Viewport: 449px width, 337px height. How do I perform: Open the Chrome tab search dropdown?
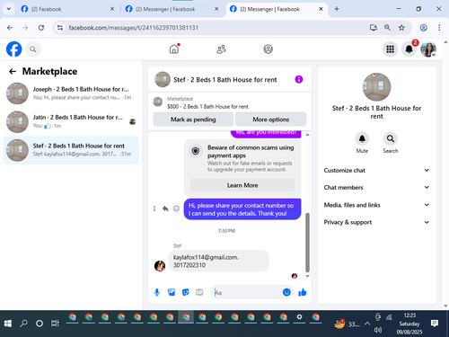point(9,9)
